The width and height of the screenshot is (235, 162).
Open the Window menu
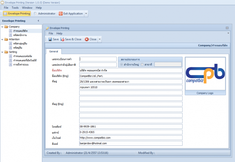(27, 8)
